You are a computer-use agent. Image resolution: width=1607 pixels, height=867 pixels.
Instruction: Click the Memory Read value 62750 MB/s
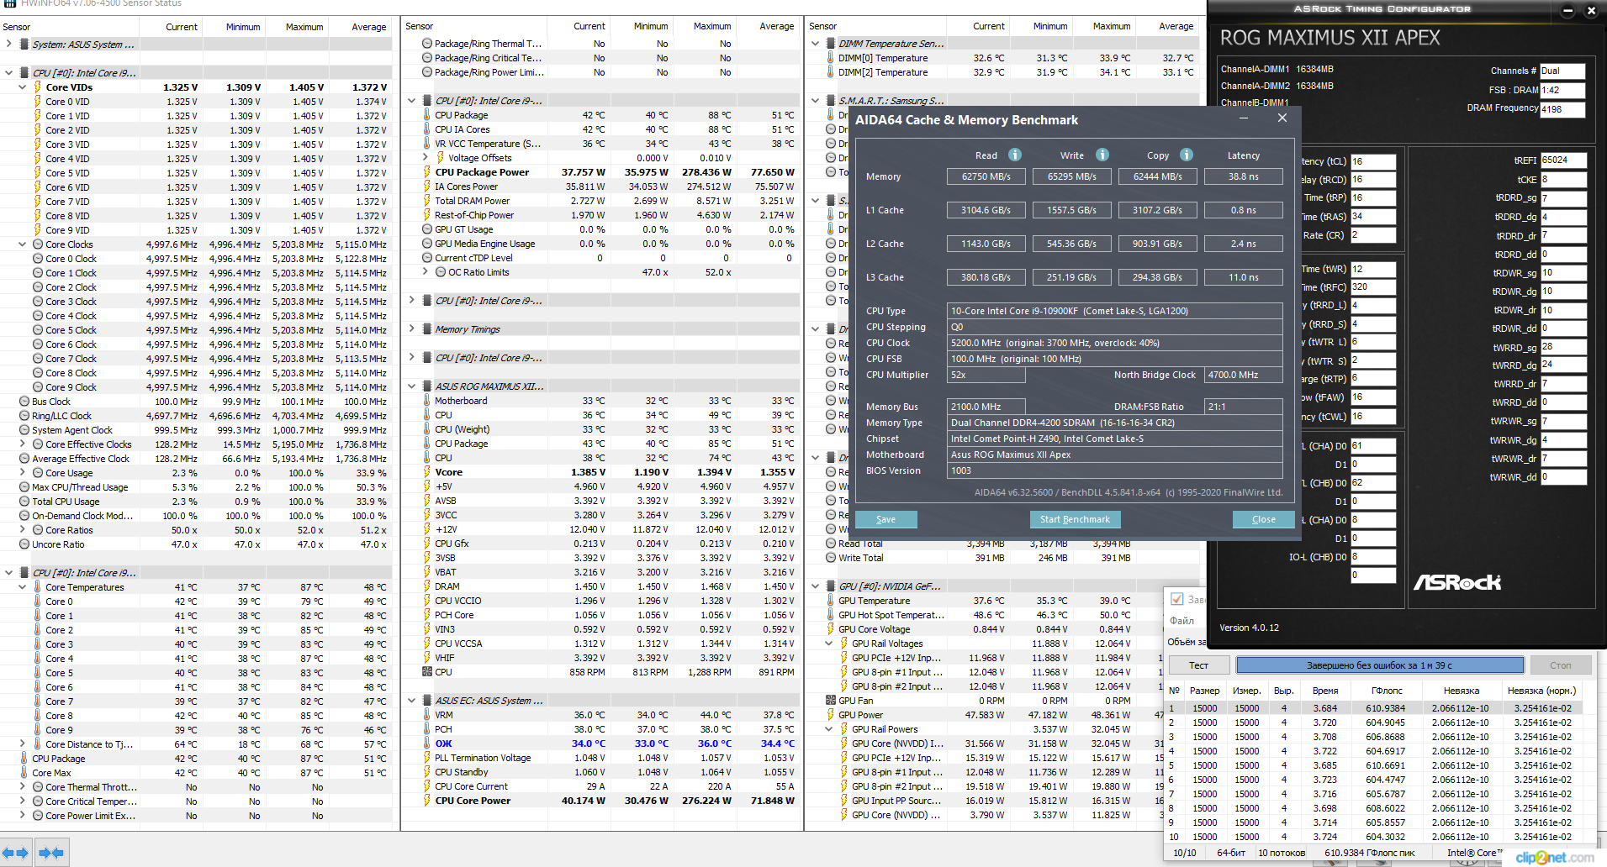click(x=986, y=176)
